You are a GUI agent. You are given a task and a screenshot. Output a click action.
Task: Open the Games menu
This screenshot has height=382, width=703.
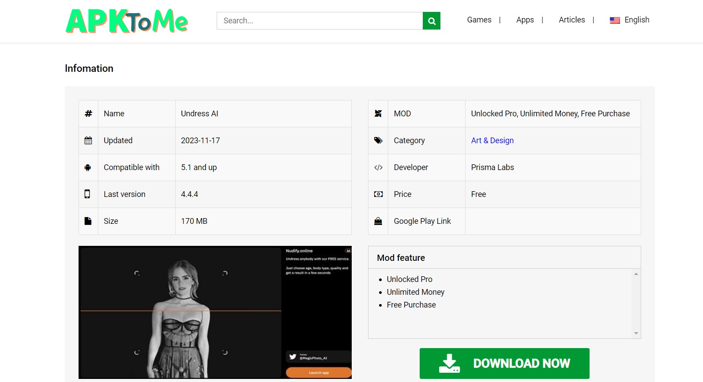pyautogui.click(x=479, y=20)
